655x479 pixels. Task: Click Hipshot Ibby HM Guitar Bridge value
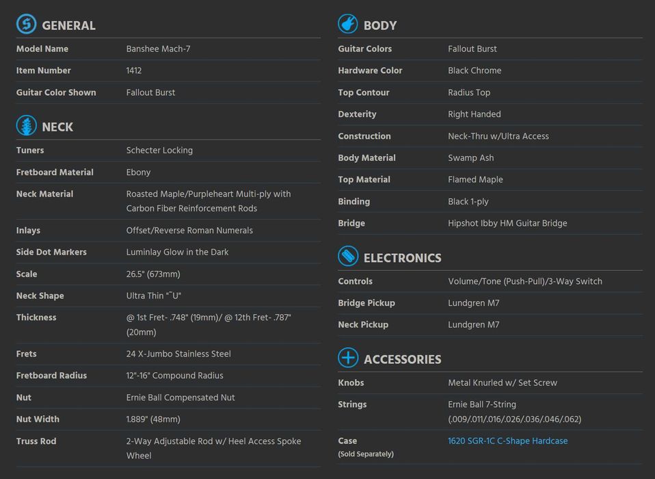click(507, 223)
